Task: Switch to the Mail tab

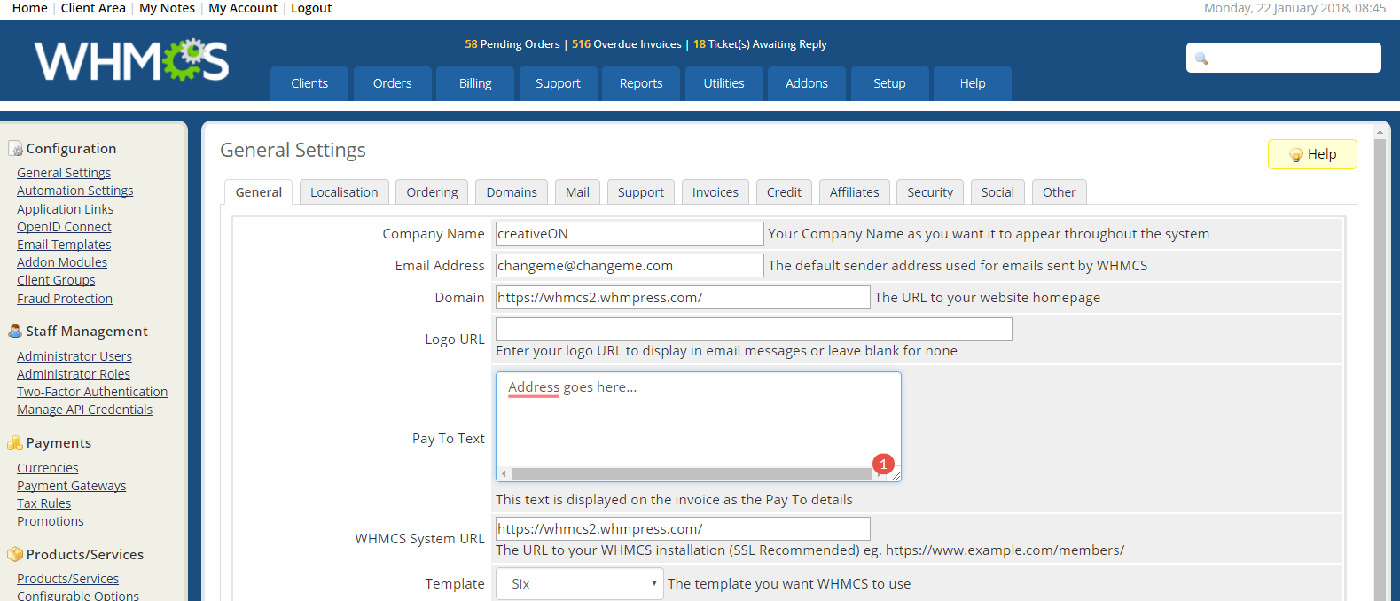Action: tap(577, 192)
